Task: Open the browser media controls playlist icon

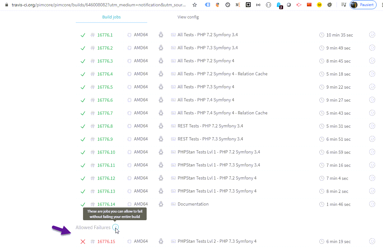Action: 344,5
